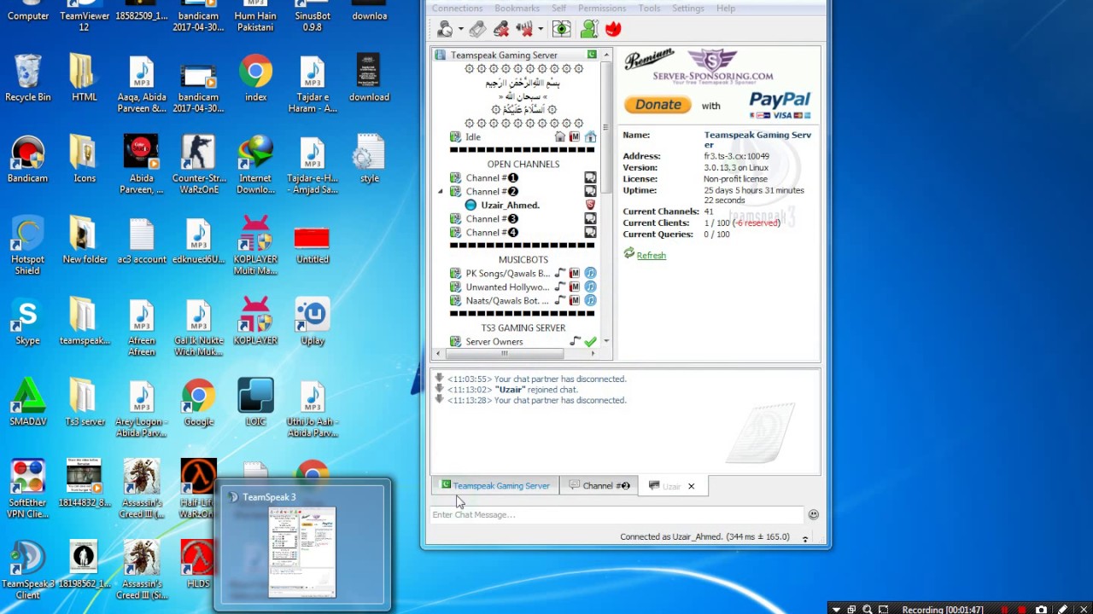Select Channel #4 in the tree
The height and width of the screenshot is (614, 1093).
492,232
